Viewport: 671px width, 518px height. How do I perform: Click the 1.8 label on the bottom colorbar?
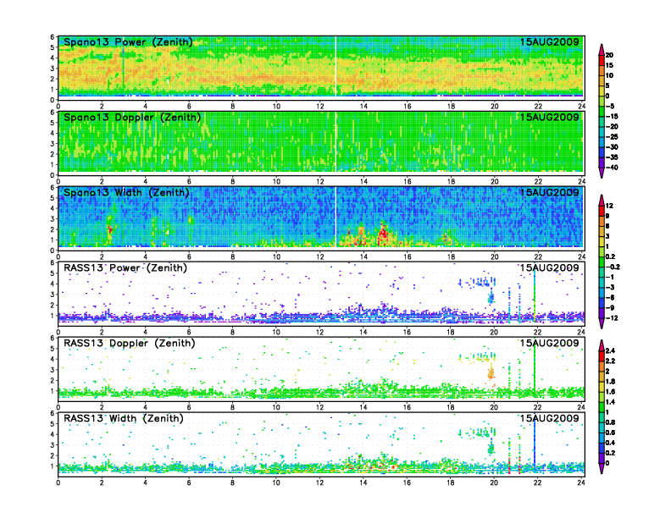(x=610, y=382)
